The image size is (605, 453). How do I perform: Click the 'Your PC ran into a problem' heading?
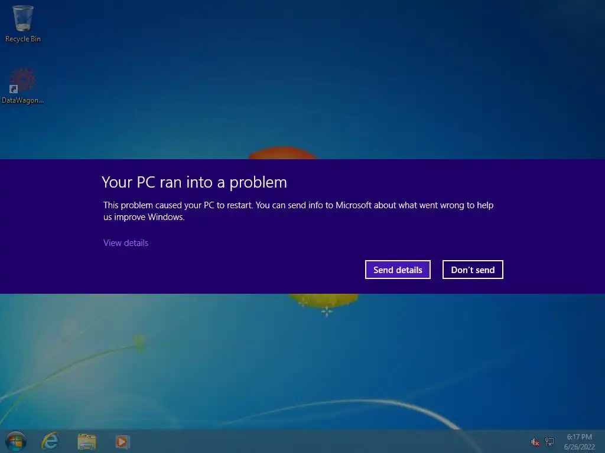pyautogui.click(x=194, y=183)
